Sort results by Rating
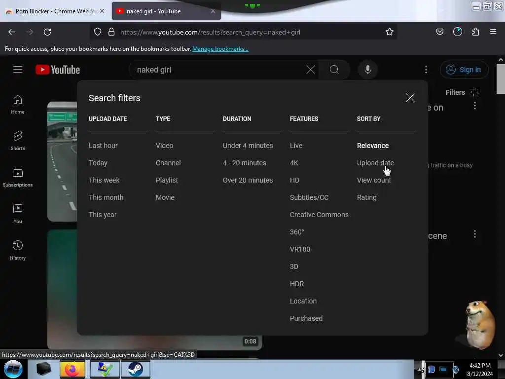 tap(366, 197)
